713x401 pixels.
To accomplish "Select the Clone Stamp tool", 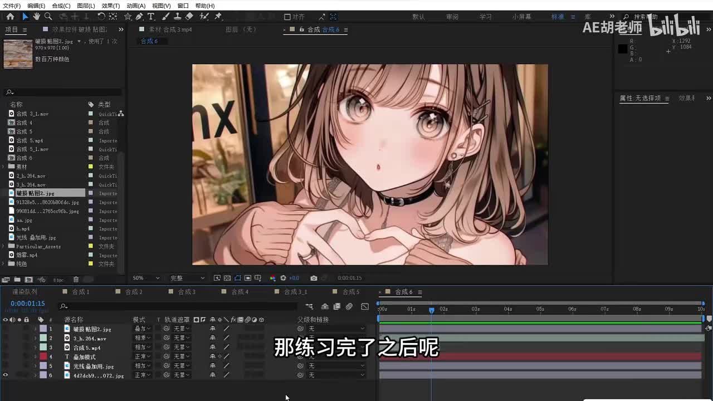I will [x=178, y=17].
